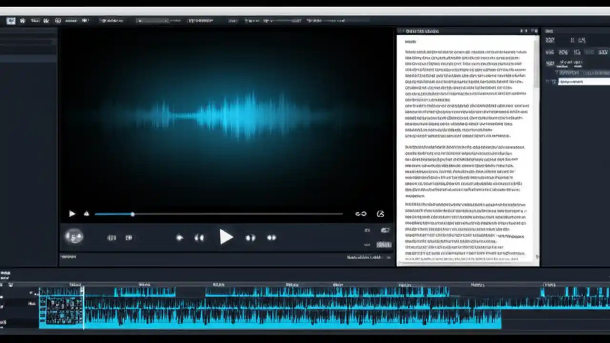The width and height of the screenshot is (610, 343).
Task: Open the loop playback icon above the preview
Action: pos(361,214)
